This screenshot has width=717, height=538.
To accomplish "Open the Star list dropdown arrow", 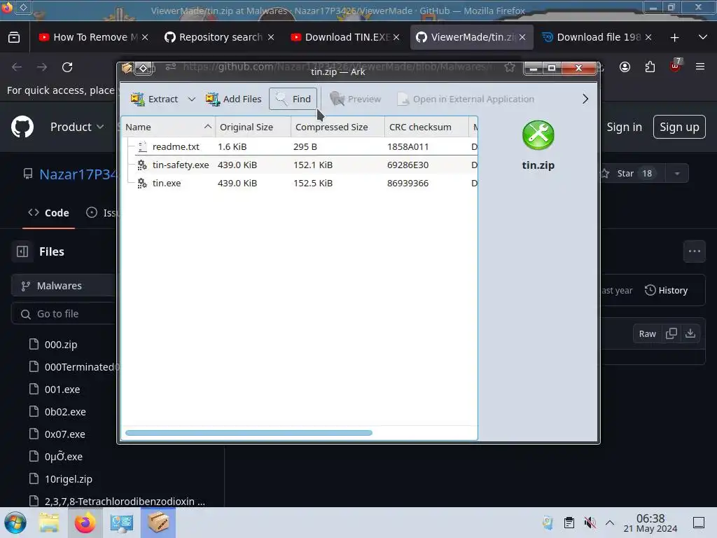I will point(677,174).
